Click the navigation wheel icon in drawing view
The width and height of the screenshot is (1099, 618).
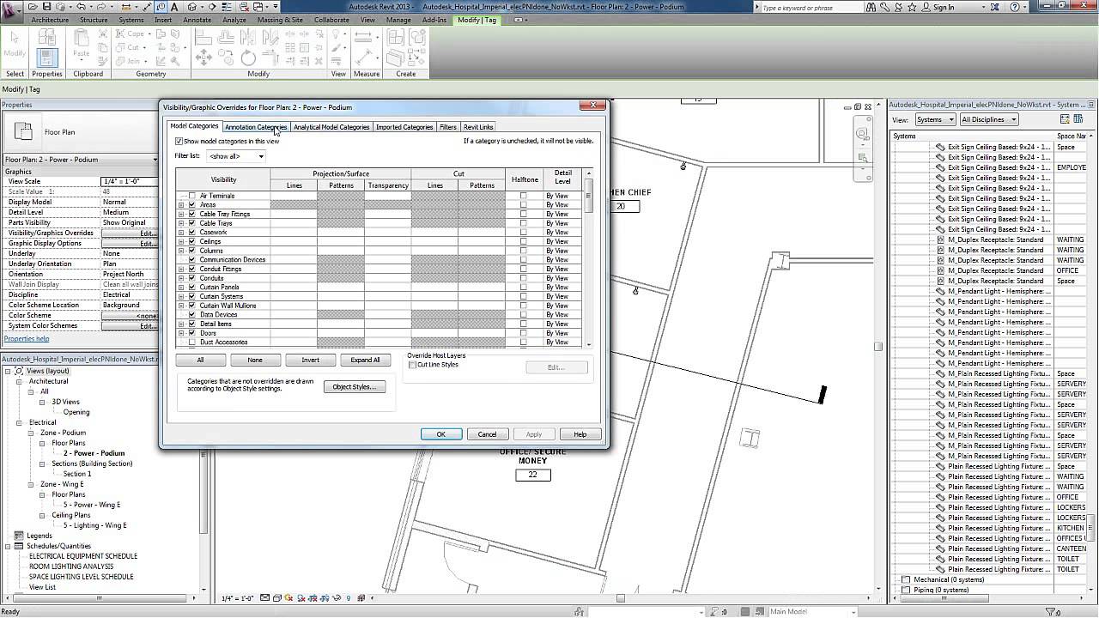tap(861, 134)
